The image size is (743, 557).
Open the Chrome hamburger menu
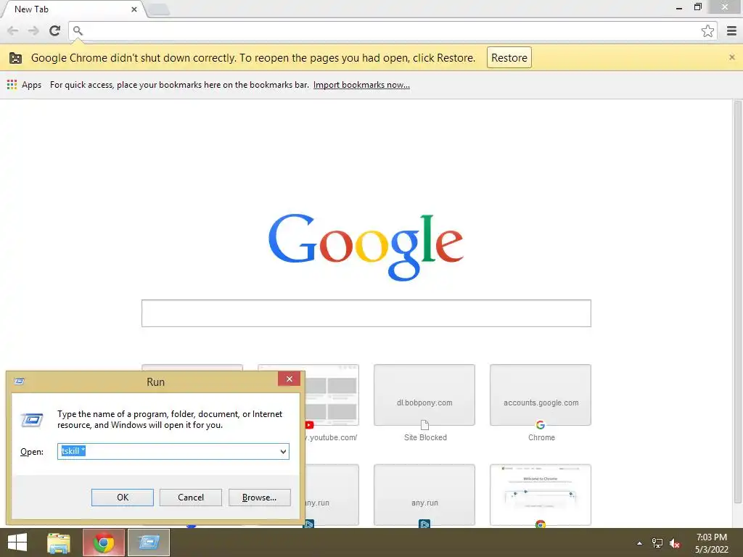tap(731, 30)
